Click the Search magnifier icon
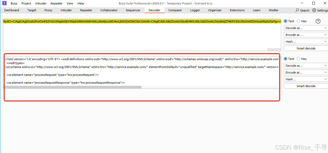Screen dimensions: 328x153 point(297,10)
